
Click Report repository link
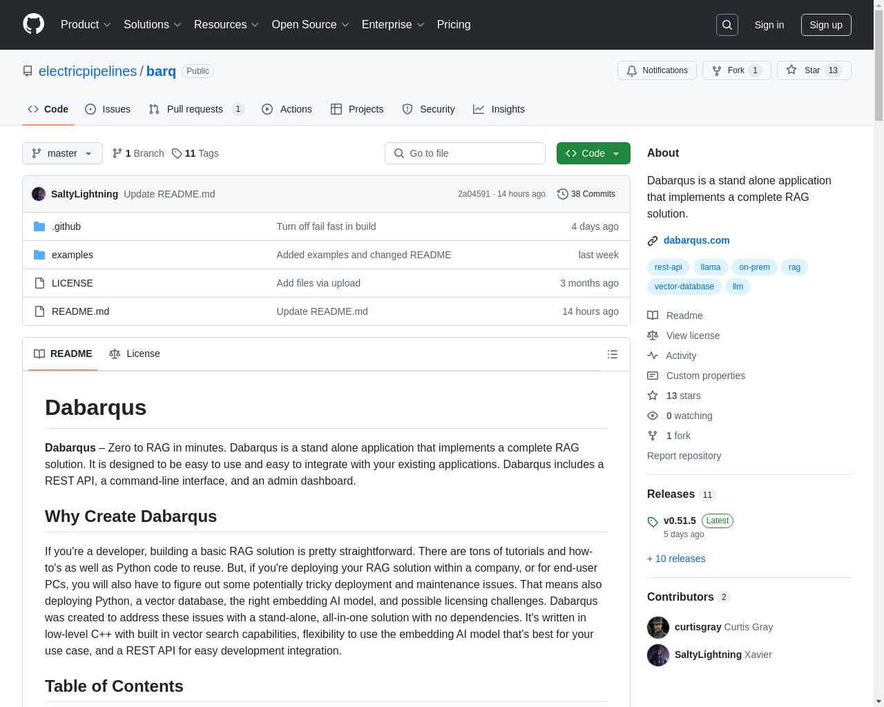(x=684, y=456)
